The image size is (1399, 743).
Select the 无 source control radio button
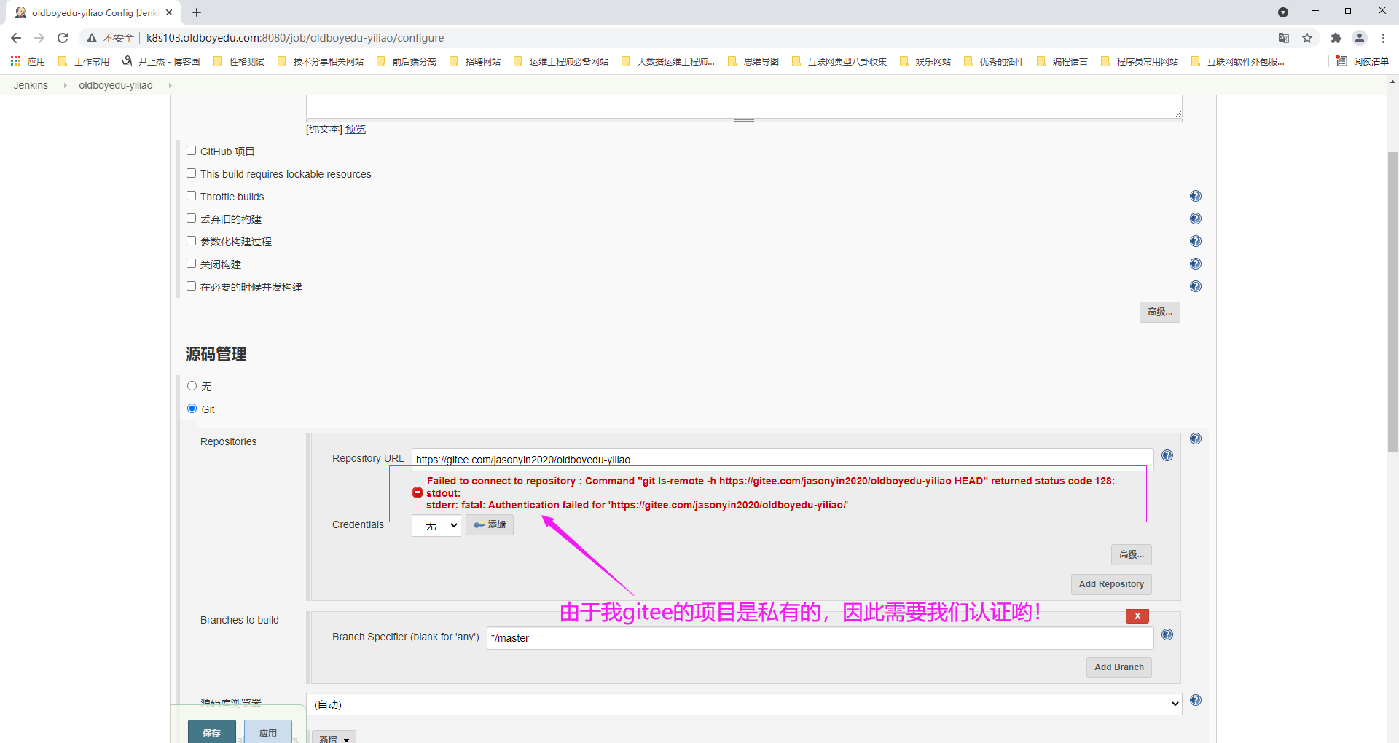coord(192,386)
